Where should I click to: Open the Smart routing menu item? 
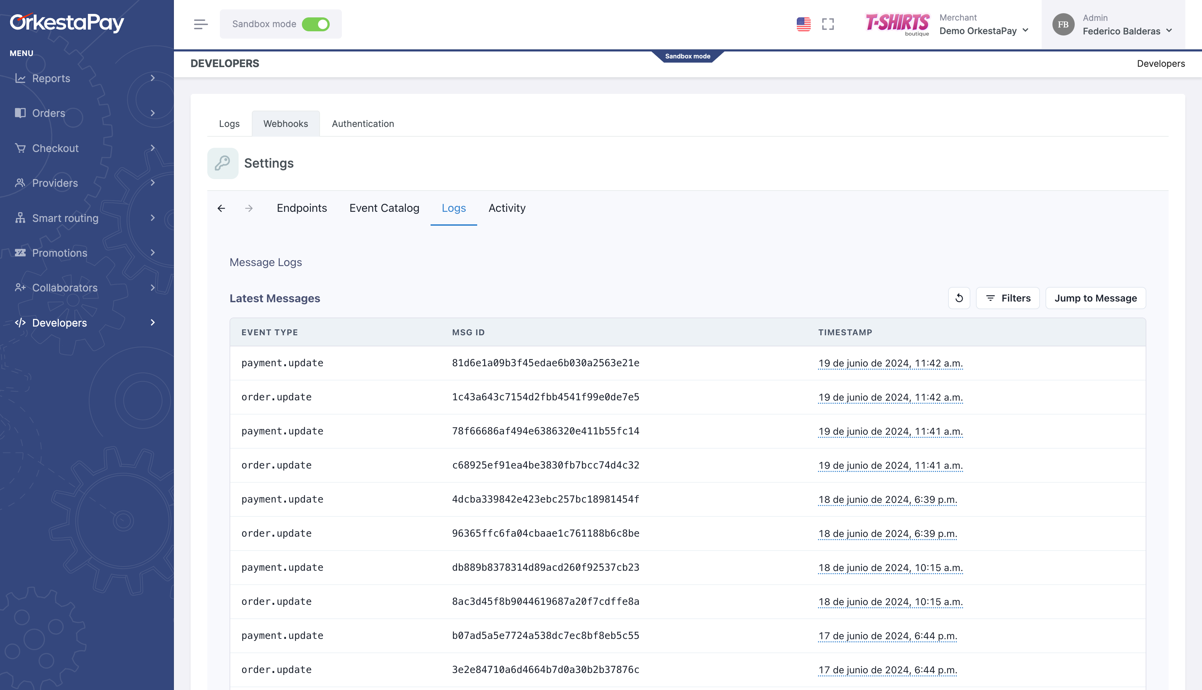[87, 218]
